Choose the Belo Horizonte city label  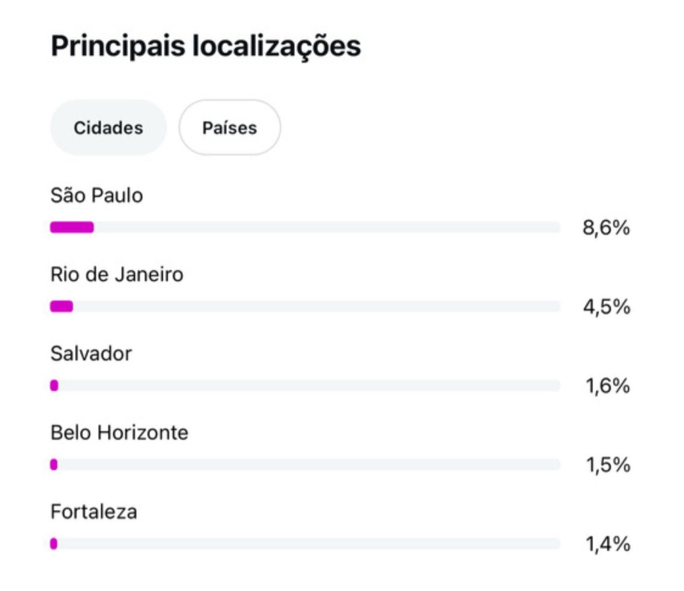click(x=119, y=432)
